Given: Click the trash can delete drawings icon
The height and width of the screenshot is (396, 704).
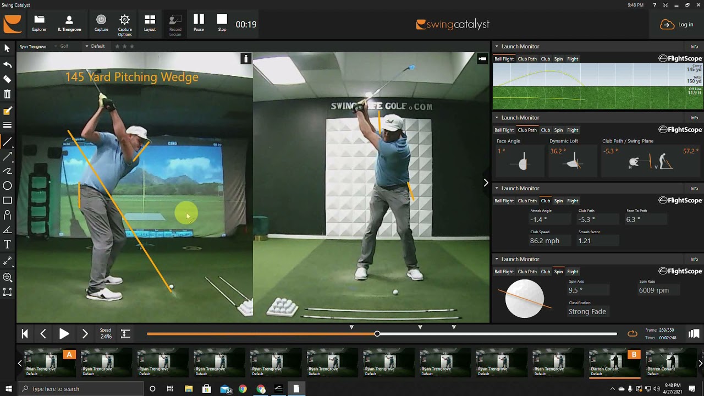Looking at the screenshot, I should (x=7, y=95).
